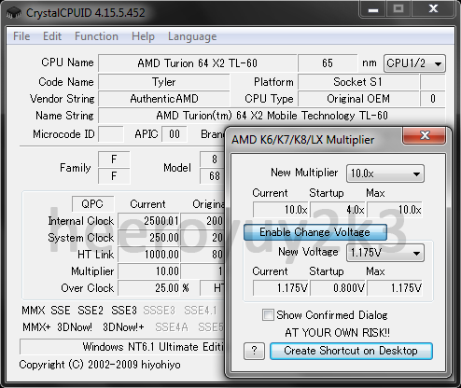Click the multiplier Startup value 4.0x
The width and height of the screenshot is (461, 388).
point(338,210)
